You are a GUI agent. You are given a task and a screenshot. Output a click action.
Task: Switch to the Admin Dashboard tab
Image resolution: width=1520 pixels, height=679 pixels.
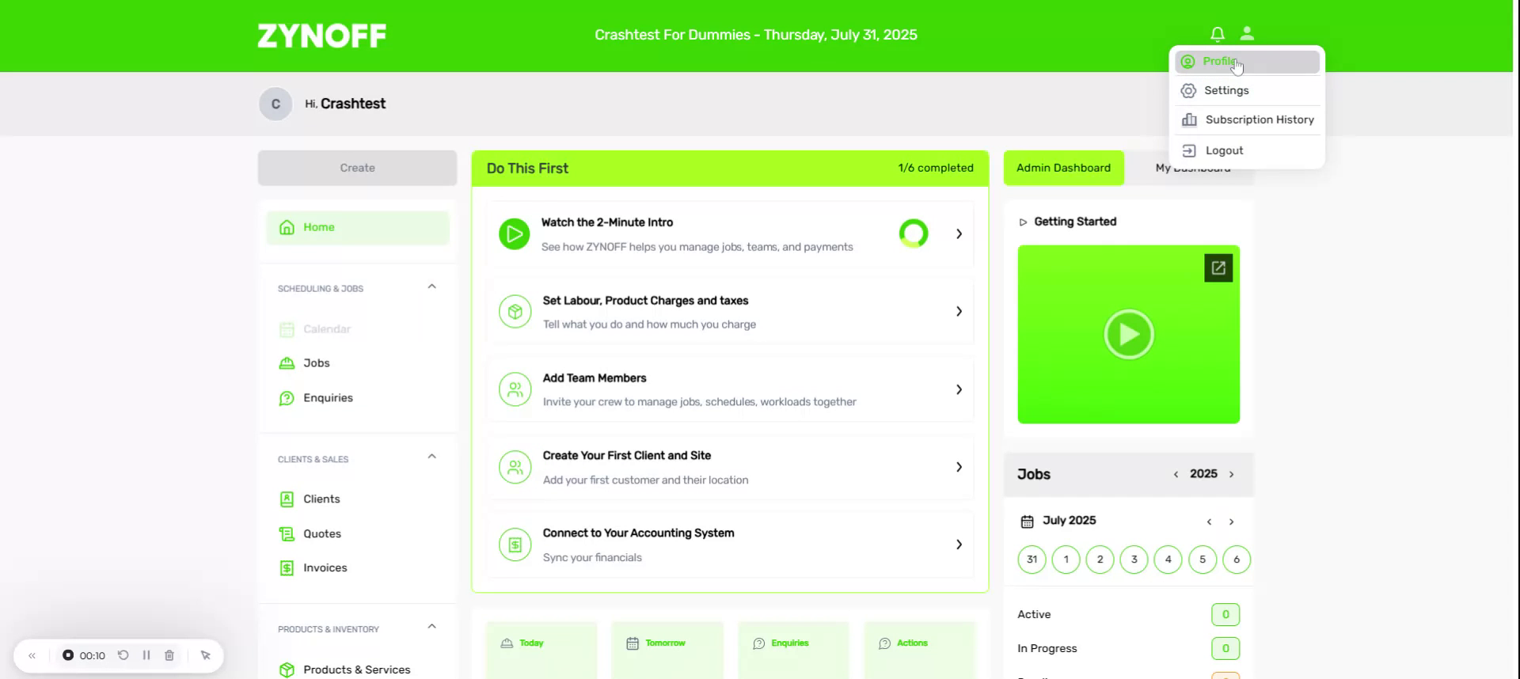[x=1063, y=168]
